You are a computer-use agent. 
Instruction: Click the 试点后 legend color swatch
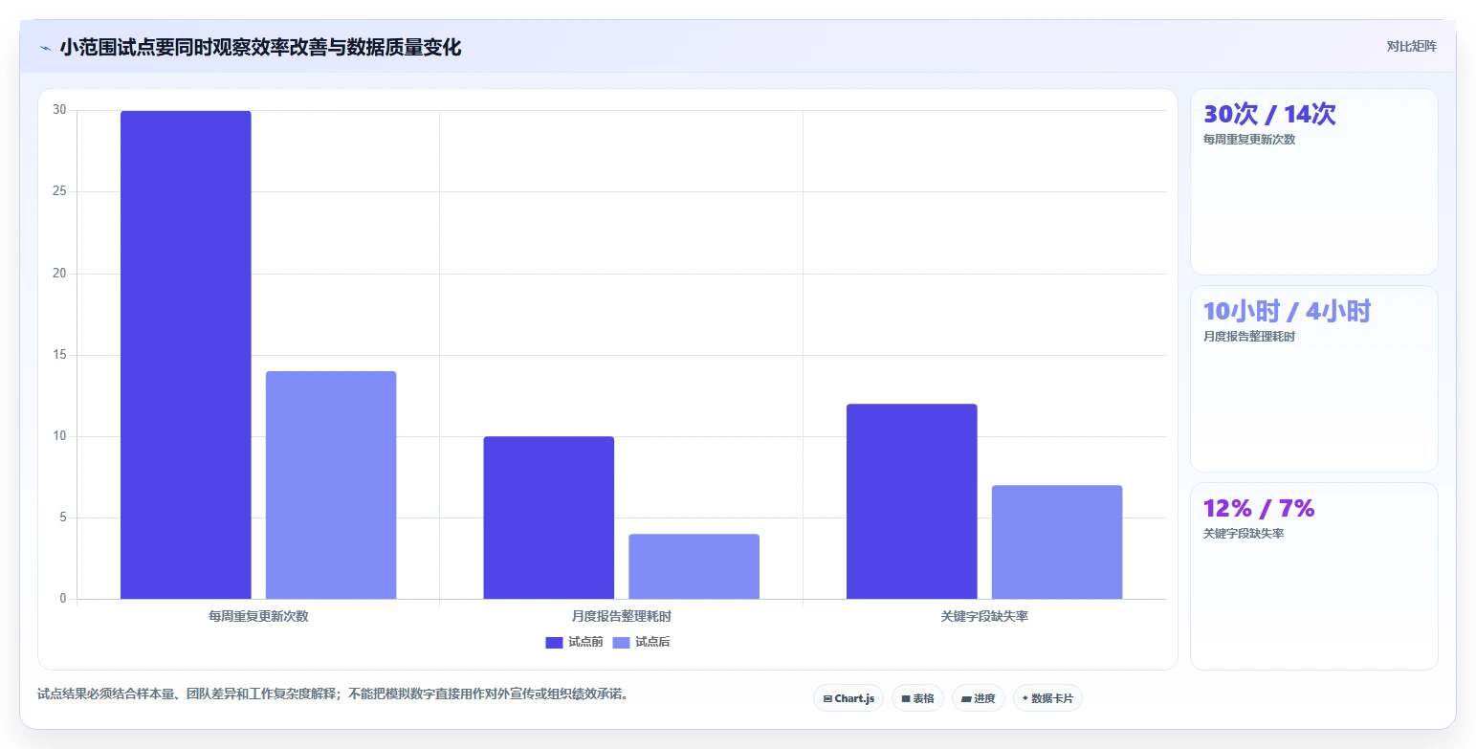click(621, 642)
